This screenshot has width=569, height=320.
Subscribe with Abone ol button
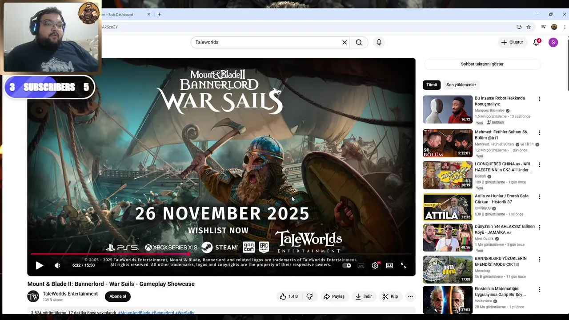pyautogui.click(x=118, y=296)
